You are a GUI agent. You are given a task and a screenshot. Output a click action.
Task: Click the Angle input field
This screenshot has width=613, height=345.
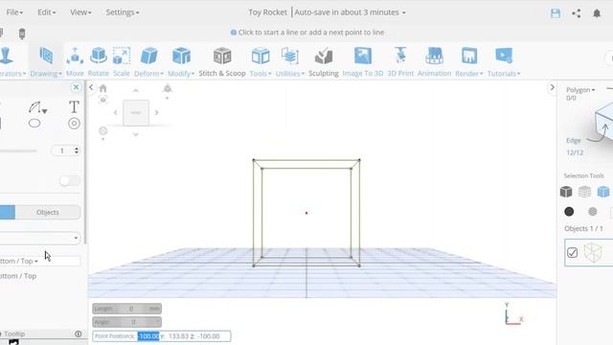(126, 322)
